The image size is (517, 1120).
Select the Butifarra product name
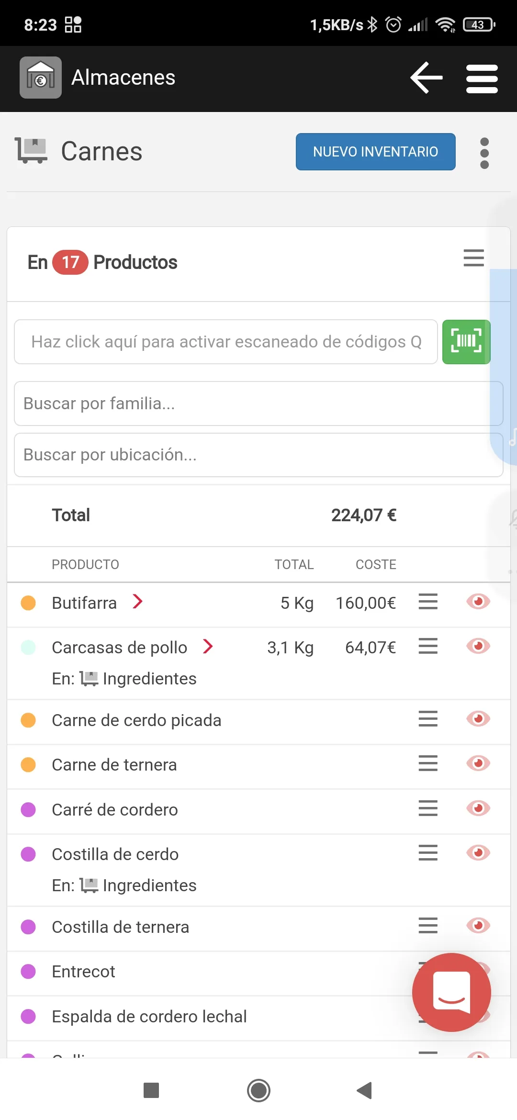(x=84, y=603)
